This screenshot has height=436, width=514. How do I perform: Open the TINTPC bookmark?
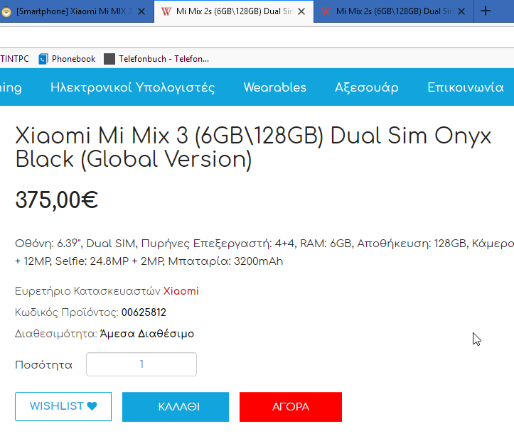pyautogui.click(x=14, y=59)
